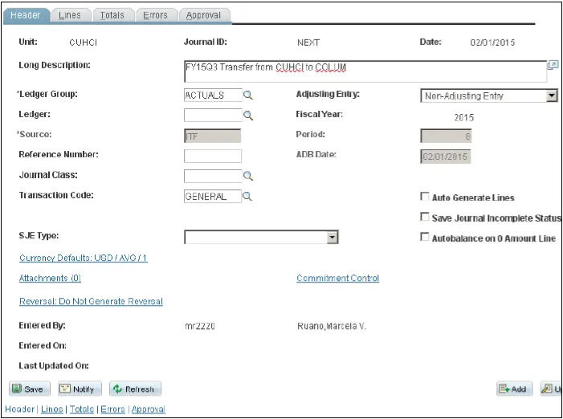
Task: Check Save Journal Incomplete Status
Action: 425,217
